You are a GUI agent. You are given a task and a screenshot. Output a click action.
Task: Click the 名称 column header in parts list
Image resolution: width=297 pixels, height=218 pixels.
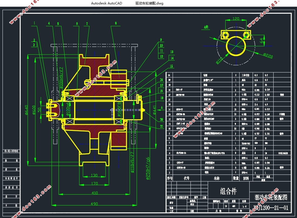tap(216, 178)
